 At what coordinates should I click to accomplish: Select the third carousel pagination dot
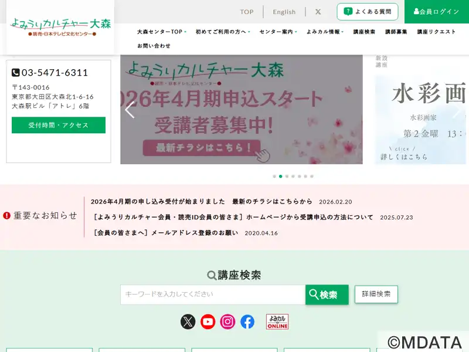(287, 177)
